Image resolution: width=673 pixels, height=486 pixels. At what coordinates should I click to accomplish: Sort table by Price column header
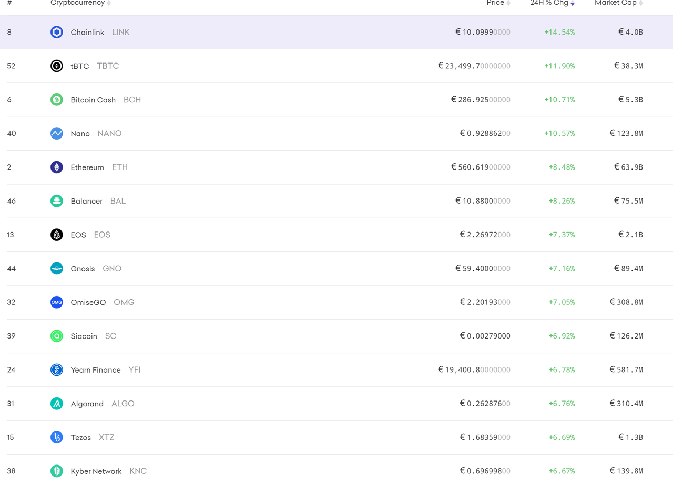click(x=498, y=3)
